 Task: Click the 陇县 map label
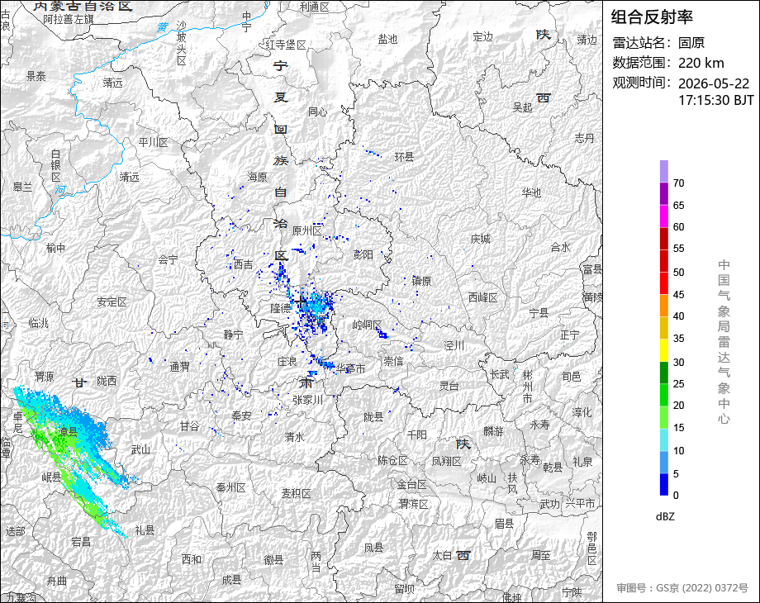373,417
